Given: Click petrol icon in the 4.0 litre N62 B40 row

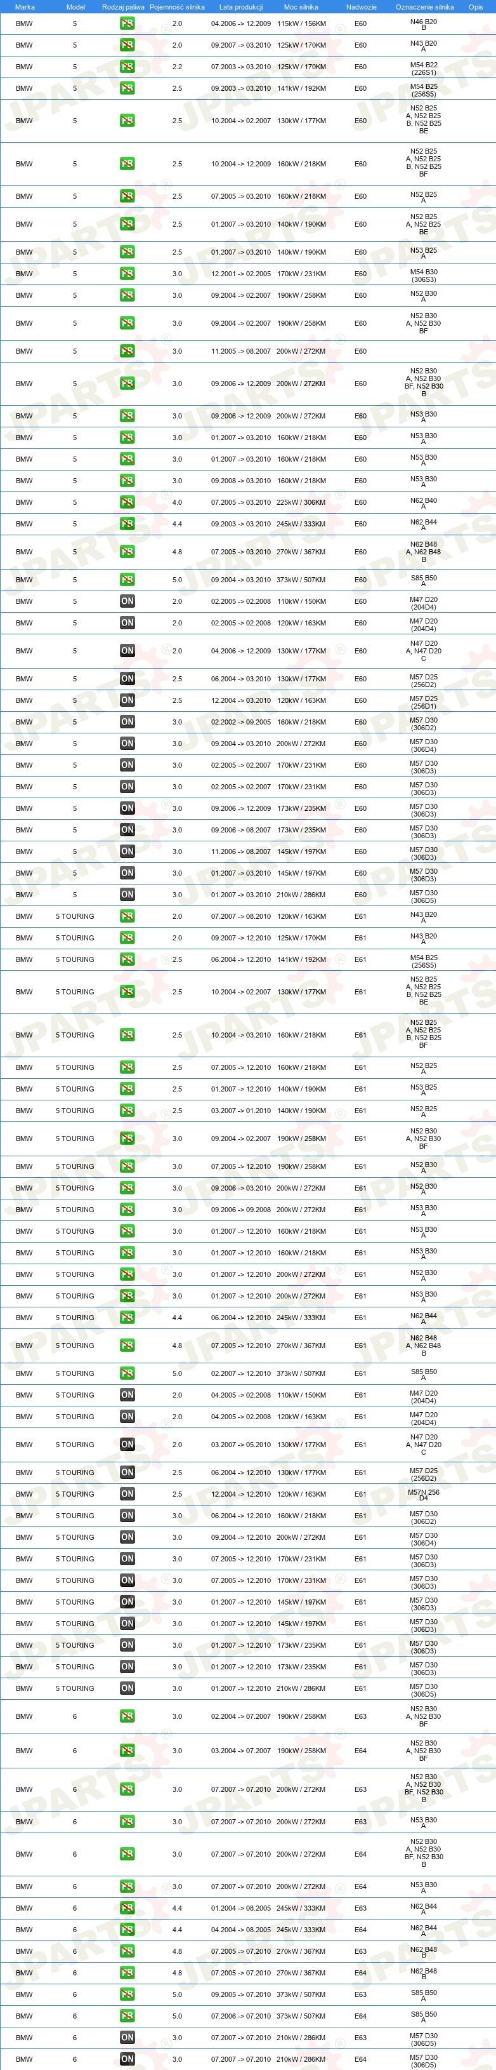Looking at the screenshot, I should pyautogui.click(x=127, y=502).
